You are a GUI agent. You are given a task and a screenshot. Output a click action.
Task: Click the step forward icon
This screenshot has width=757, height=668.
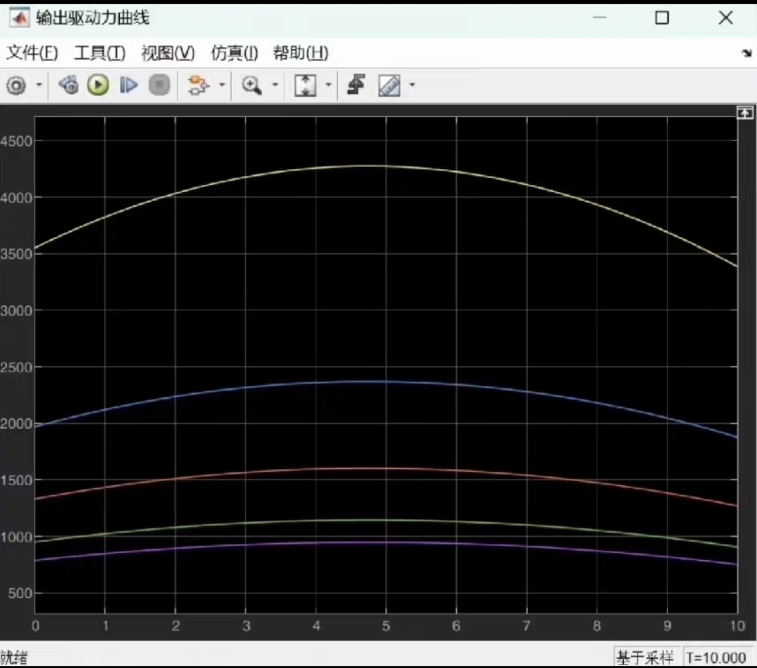(x=128, y=86)
